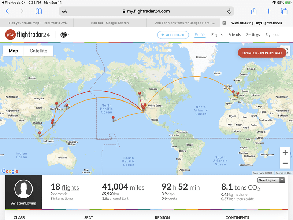
Task: Reload the page with refresh icon
Action: click(229, 11)
